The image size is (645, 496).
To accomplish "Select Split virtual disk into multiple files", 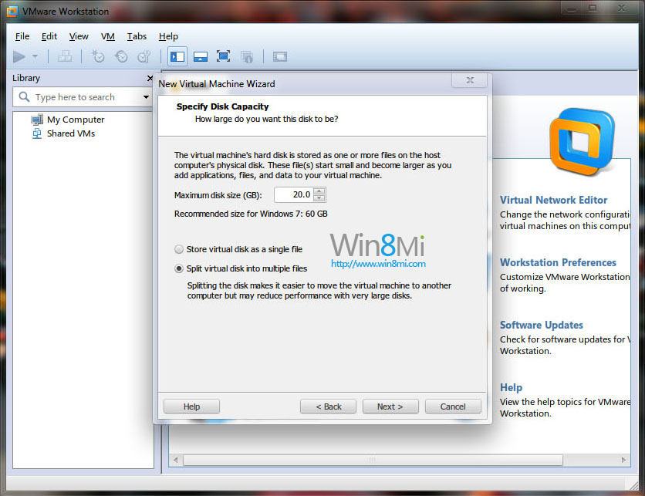I will [179, 268].
